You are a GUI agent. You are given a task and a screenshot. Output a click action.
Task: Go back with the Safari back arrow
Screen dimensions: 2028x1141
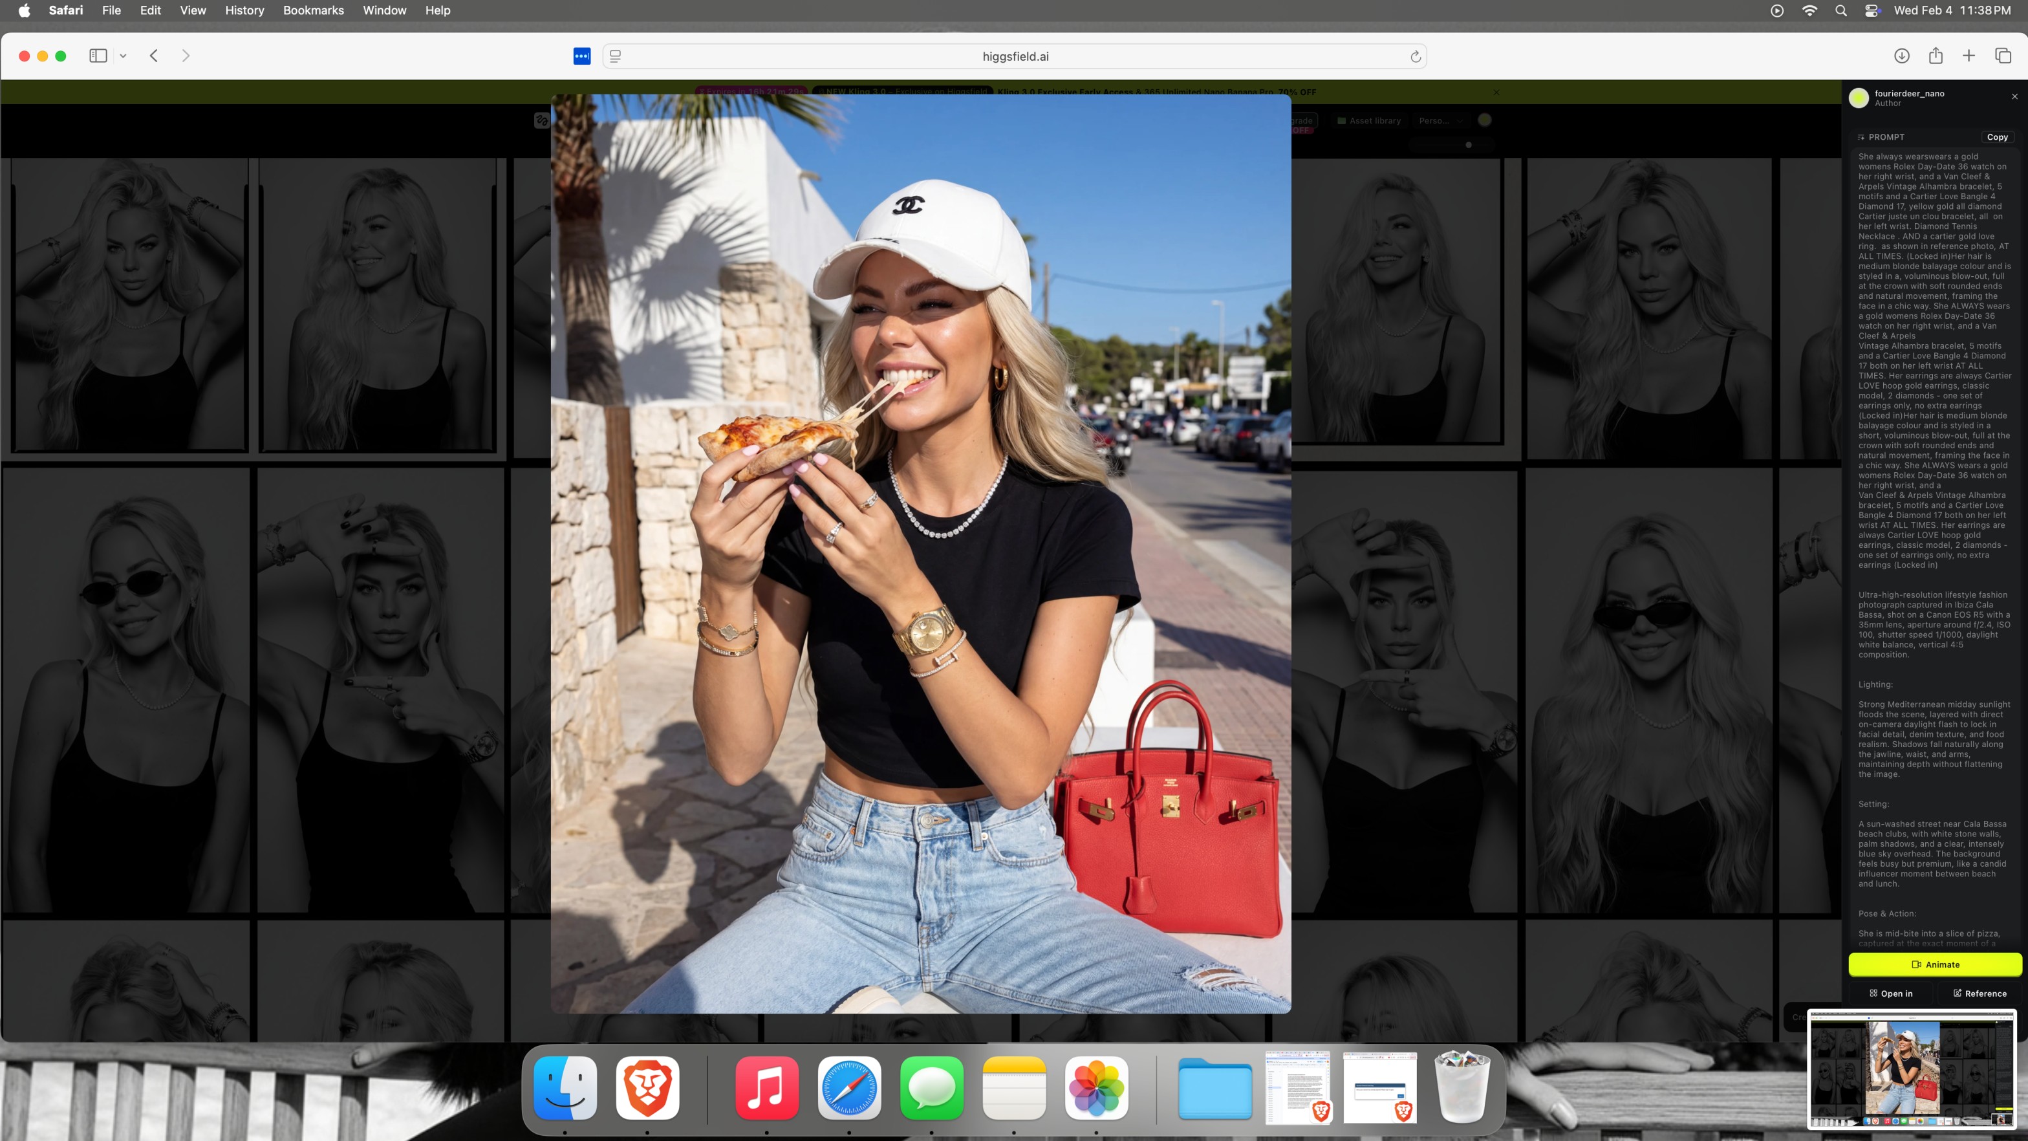(x=155, y=56)
